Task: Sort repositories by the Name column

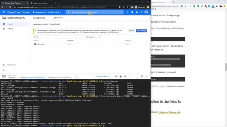Action: pyautogui.click(x=37, y=41)
